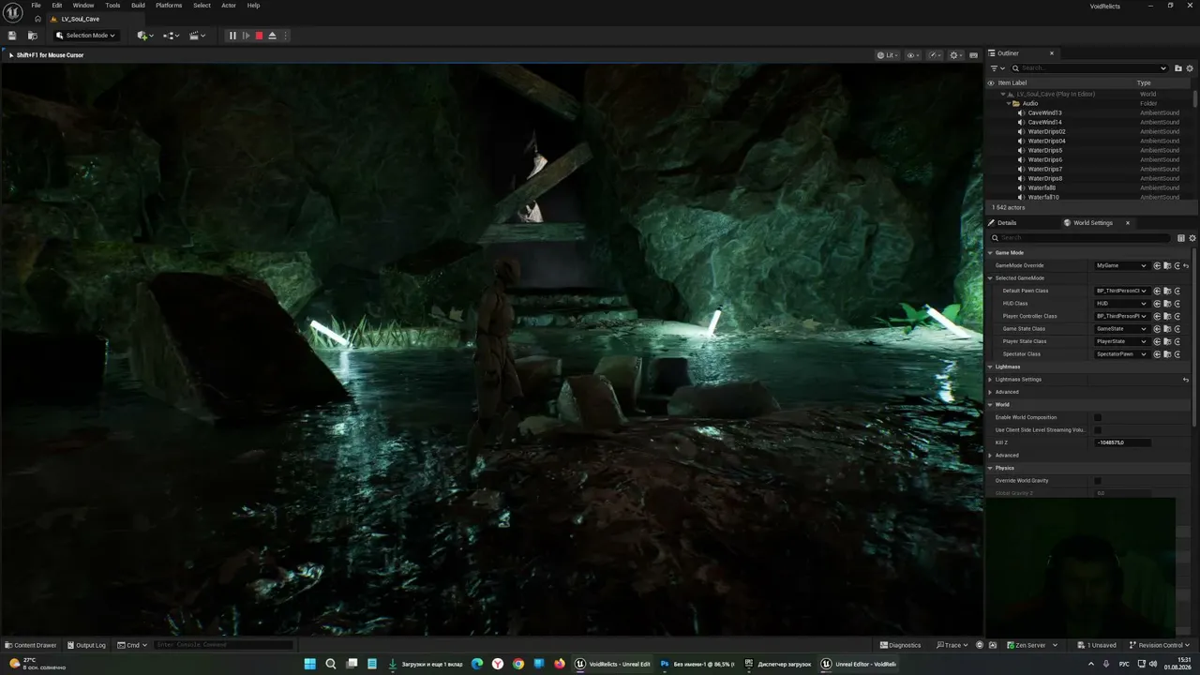Viewport: 1200px width, 675px height.
Task: Enable World Composition checkbox
Action: point(1098,417)
